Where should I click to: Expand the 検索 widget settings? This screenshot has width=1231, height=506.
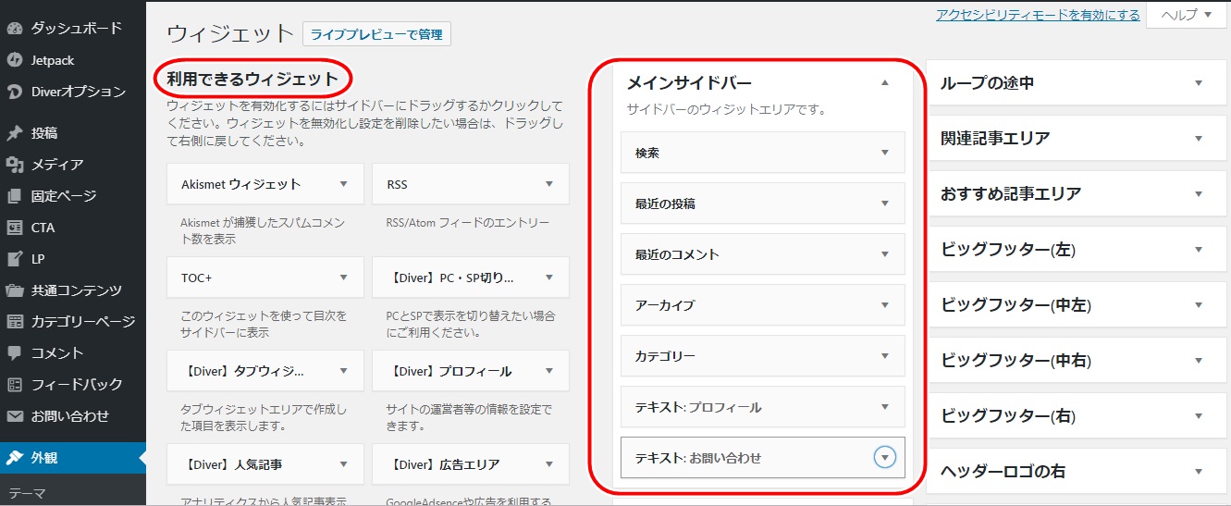[x=884, y=153]
